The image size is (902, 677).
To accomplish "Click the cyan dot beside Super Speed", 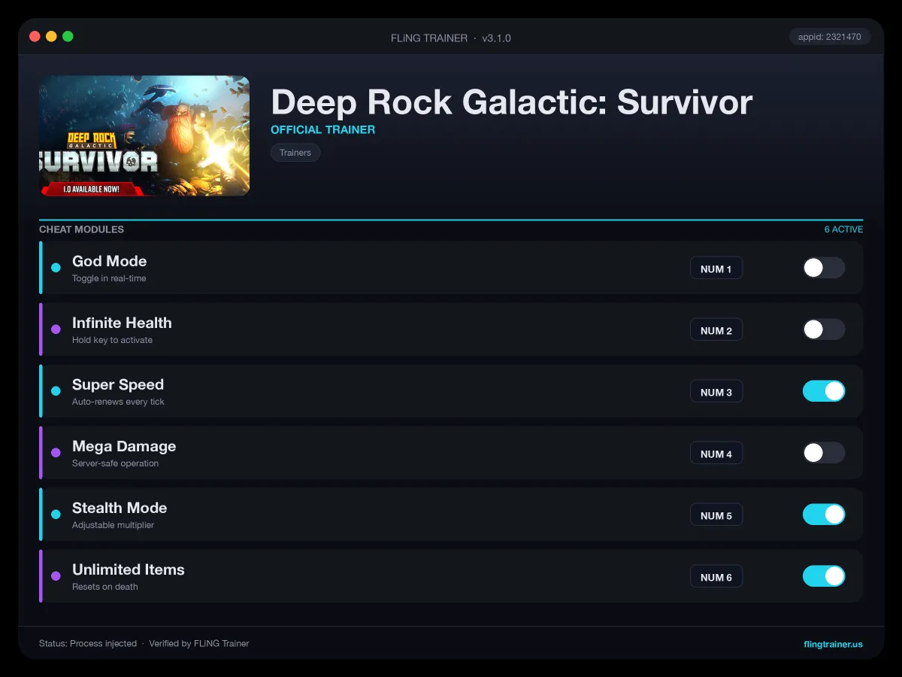I will 56,391.
